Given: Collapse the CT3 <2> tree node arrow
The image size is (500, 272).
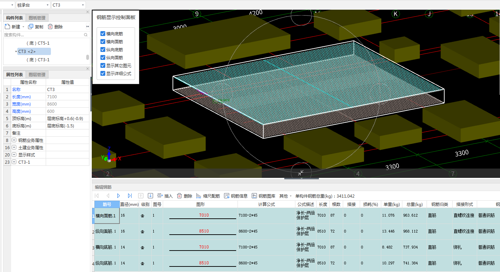Looking at the screenshot, I should [x=16, y=52].
